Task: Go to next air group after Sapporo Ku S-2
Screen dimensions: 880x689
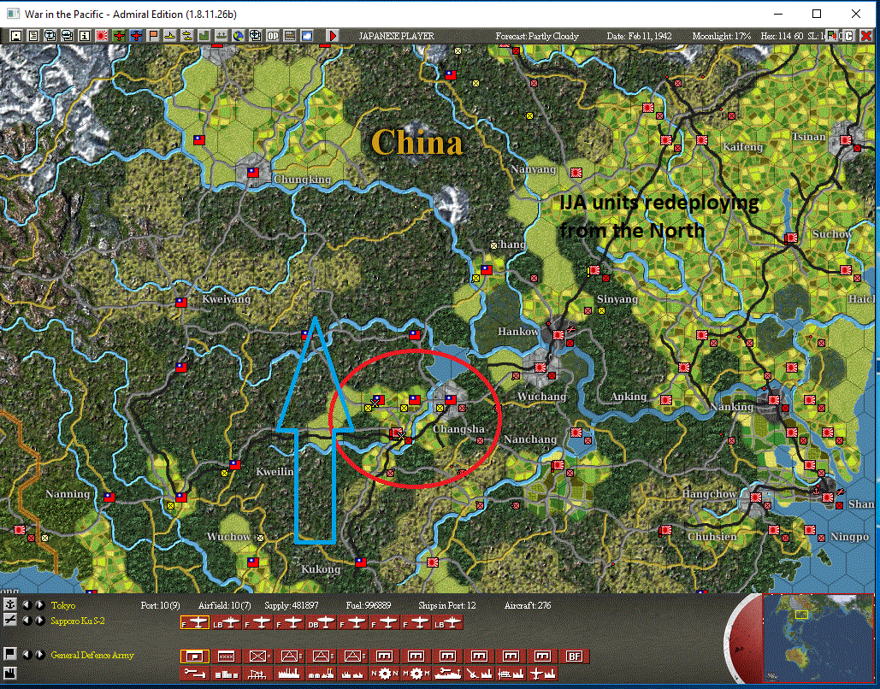Action: click(x=40, y=621)
